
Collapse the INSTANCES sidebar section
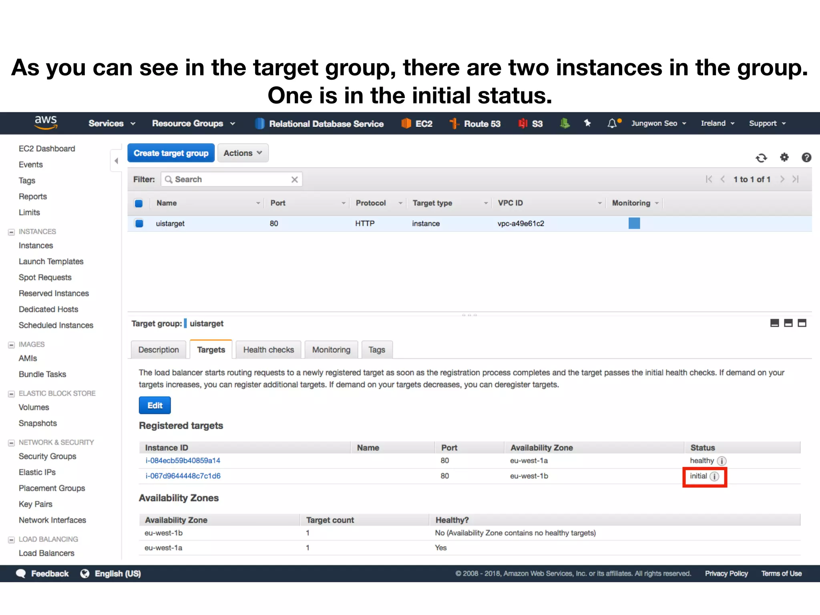click(x=12, y=232)
